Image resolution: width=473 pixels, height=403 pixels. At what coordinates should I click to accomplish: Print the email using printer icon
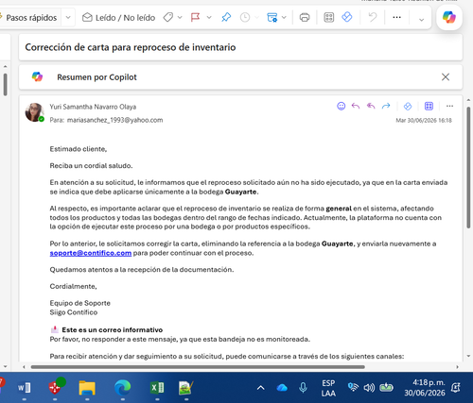(x=305, y=17)
